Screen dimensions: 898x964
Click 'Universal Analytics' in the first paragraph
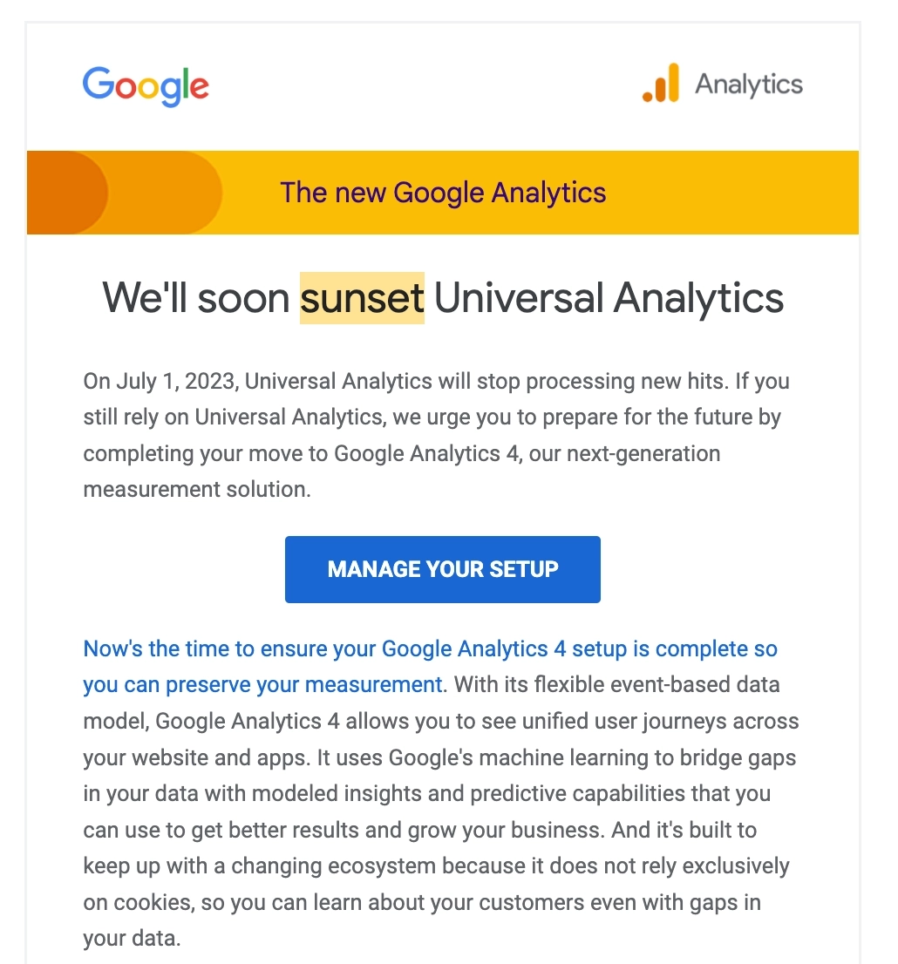326,381
